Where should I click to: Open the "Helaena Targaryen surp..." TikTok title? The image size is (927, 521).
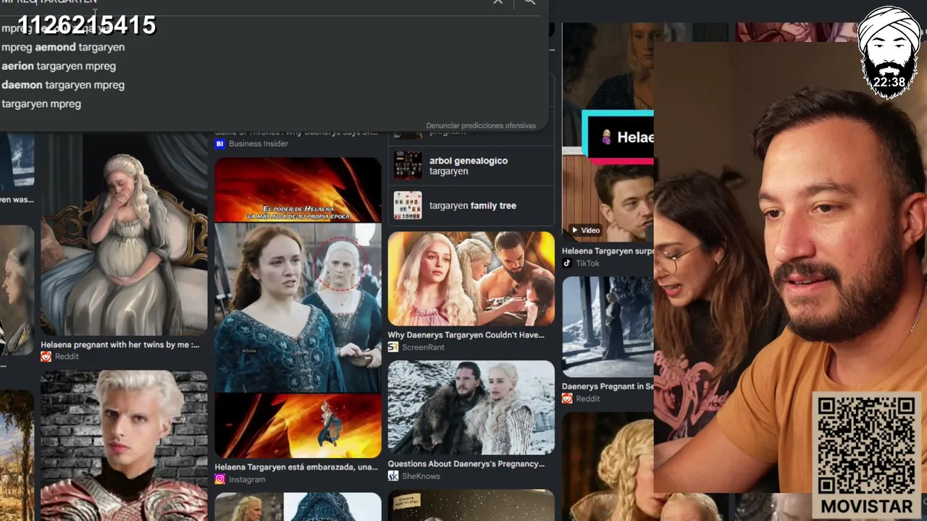point(608,251)
